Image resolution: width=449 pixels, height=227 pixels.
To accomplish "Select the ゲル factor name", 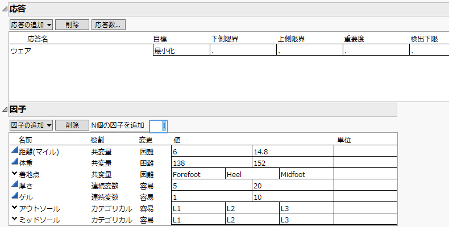I will point(26,197).
